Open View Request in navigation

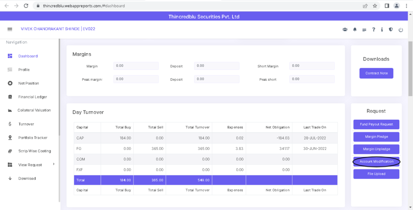[x=30, y=165]
